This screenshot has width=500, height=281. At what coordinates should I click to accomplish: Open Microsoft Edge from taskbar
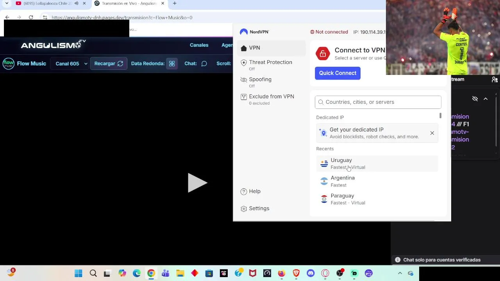click(x=137, y=273)
